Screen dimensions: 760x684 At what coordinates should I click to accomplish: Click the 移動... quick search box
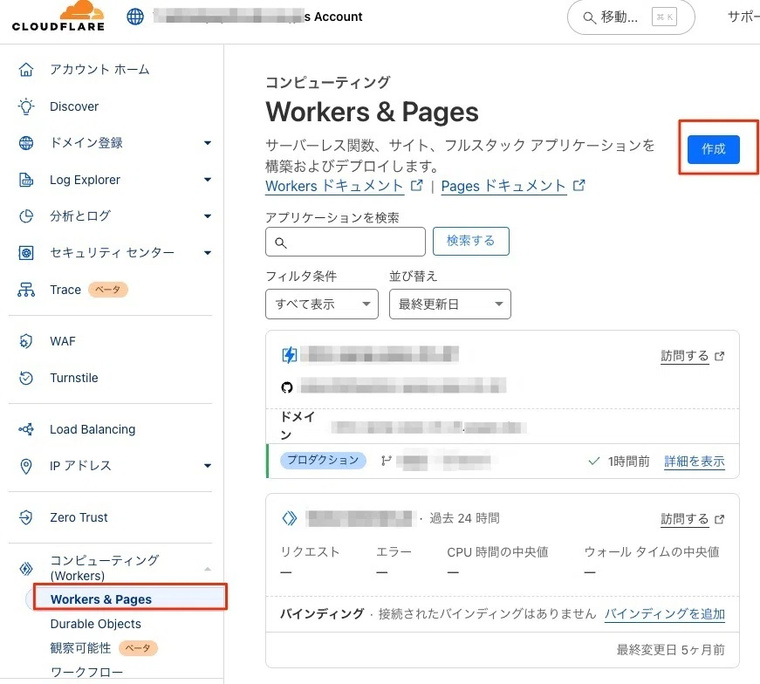tap(631, 18)
